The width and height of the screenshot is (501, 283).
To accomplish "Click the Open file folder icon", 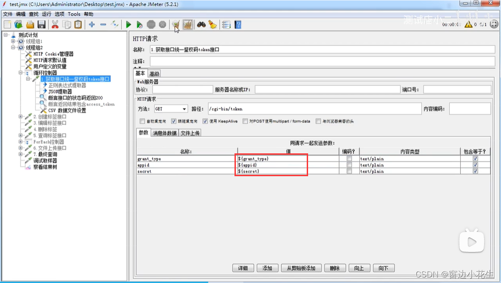I will (x=30, y=25).
